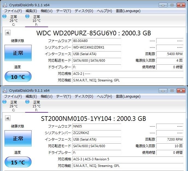Click WDC WD20PURZ-85GU6Y0 disk title

94,33
